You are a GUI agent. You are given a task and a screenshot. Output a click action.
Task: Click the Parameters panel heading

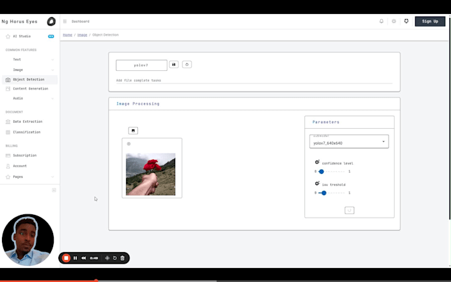[x=326, y=122]
